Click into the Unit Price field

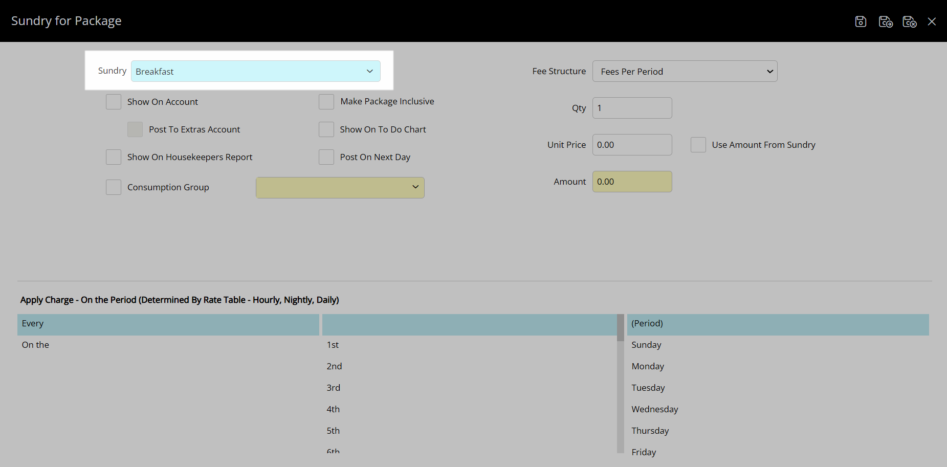632,145
